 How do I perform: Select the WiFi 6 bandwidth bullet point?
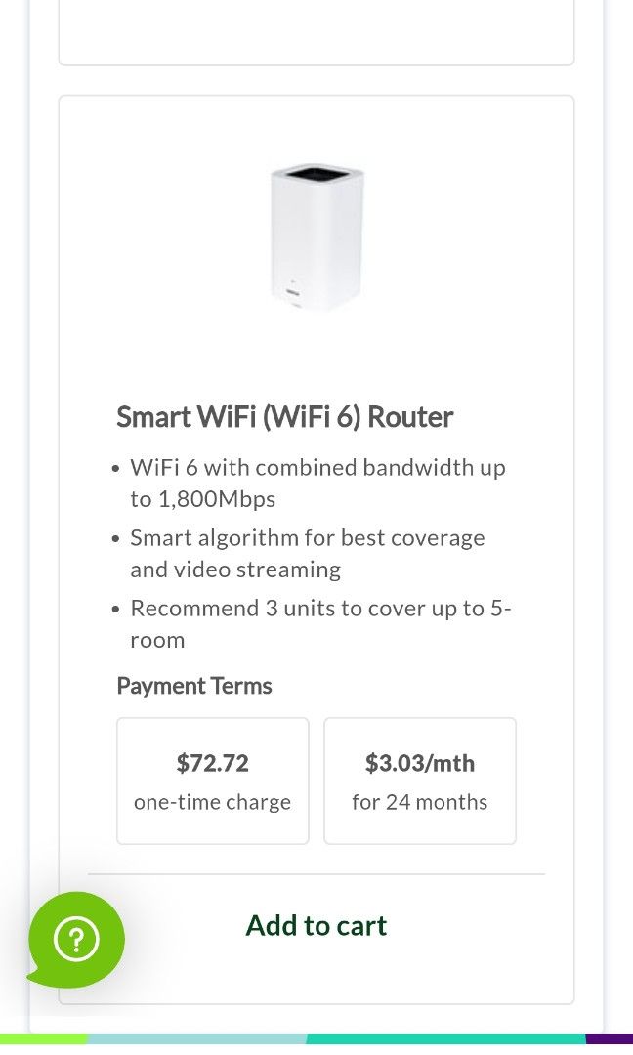317,483
